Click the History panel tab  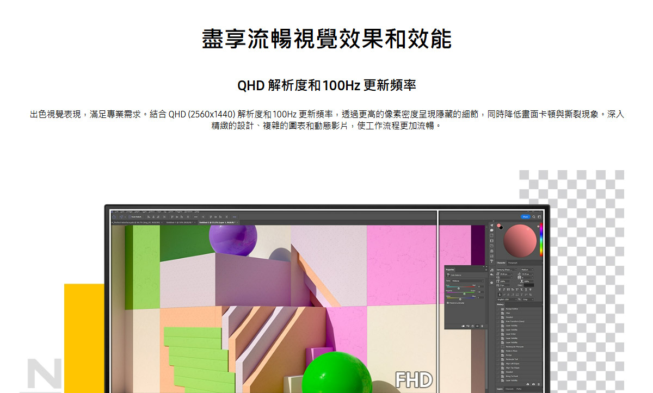(500, 304)
